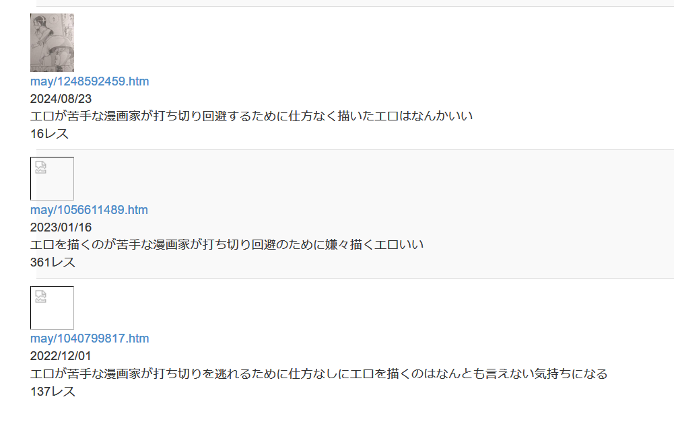
Task: Click the 16レス reply count
Action: point(49,134)
